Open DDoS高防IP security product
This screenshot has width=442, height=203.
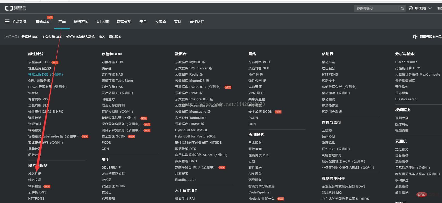111,168
